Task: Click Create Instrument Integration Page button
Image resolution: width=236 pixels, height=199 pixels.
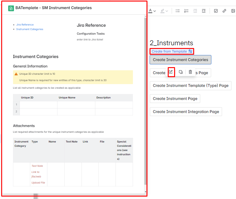Action: click(x=186, y=112)
